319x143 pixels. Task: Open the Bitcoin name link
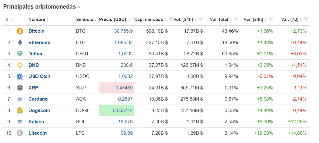(x=36, y=31)
